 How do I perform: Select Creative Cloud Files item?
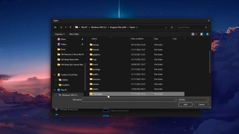69,75
